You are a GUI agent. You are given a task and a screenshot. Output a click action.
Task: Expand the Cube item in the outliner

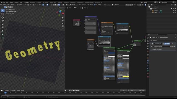[x=151, y=12]
